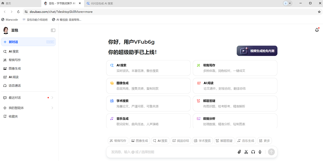Open 收藏夹 in the sidebar
This screenshot has height=161, width=323.
tap(28, 116)
